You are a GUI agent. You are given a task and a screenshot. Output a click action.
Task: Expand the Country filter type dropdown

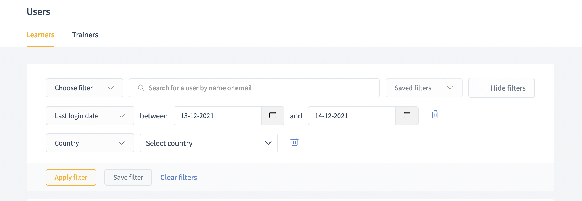click(x=90, y=143)
